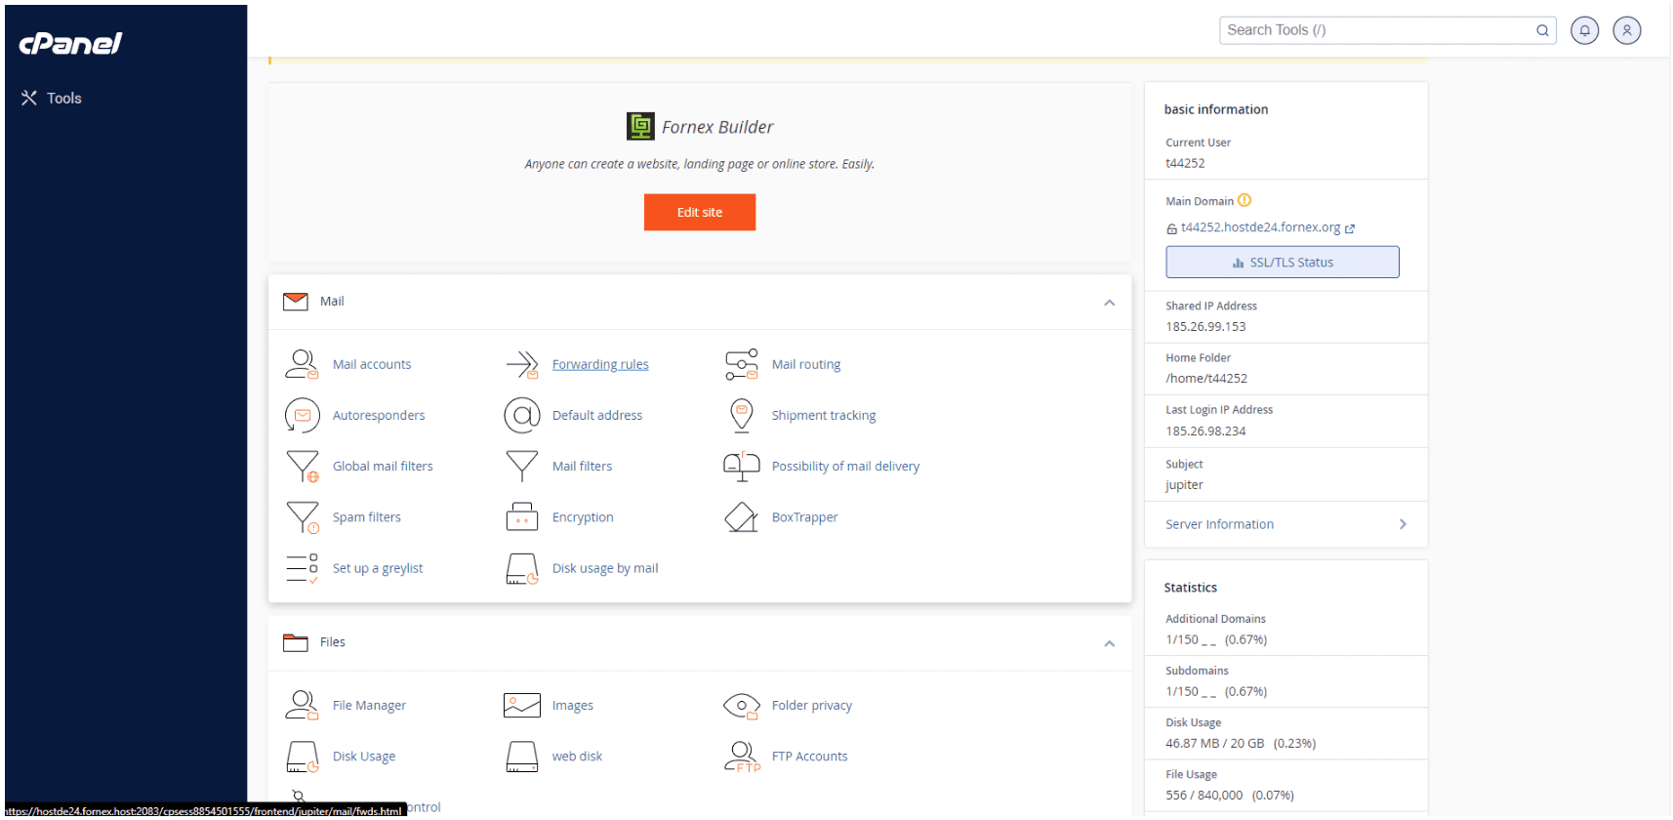Open the Disk Usage drive icon
The image size is (1673, 820).
302,757
